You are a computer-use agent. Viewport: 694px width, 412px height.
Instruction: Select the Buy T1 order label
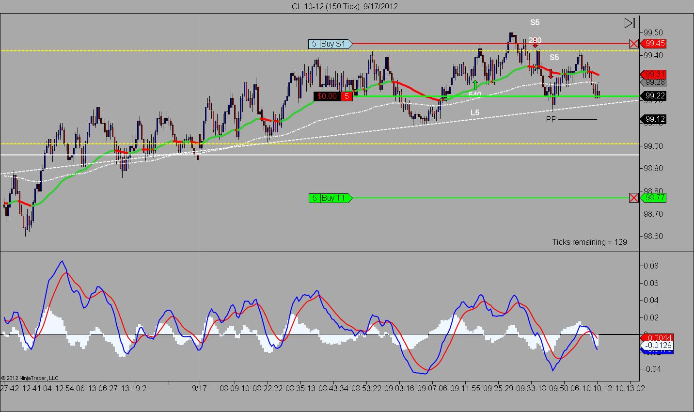point(330,198)
